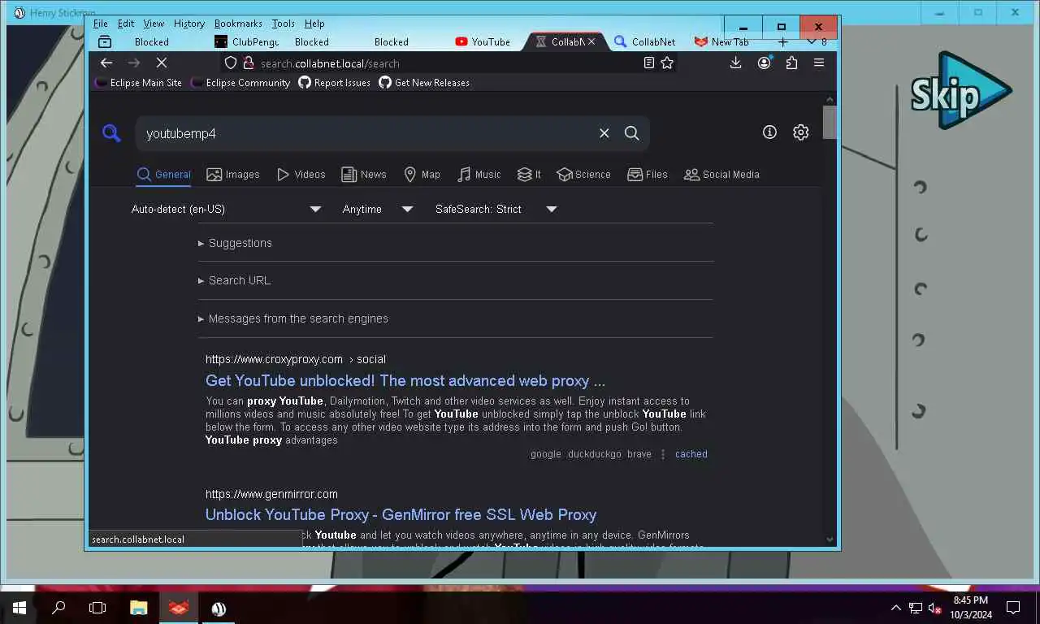Select the Science search category

[583, 174]
